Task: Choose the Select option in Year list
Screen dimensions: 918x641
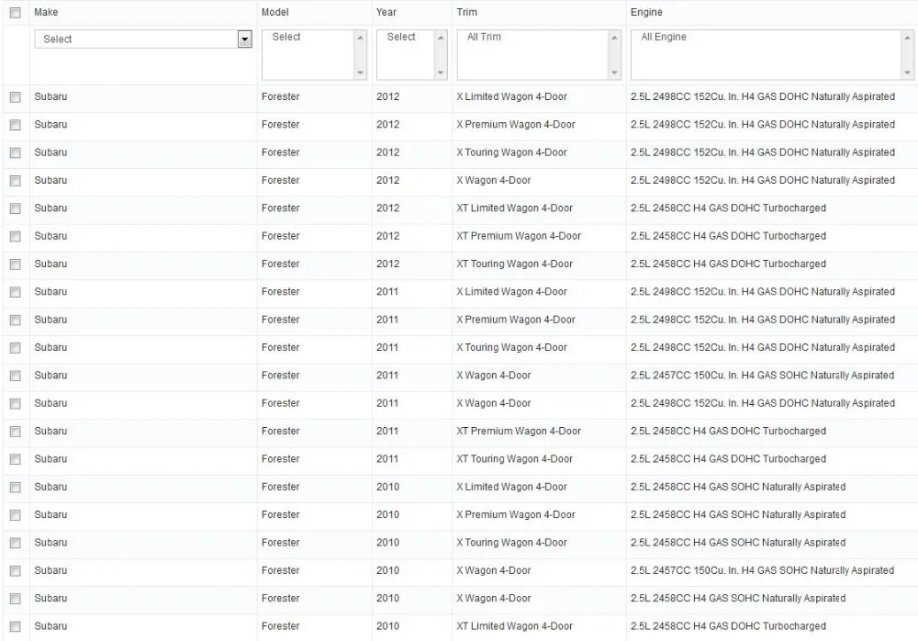Action: tap(401, 37)
